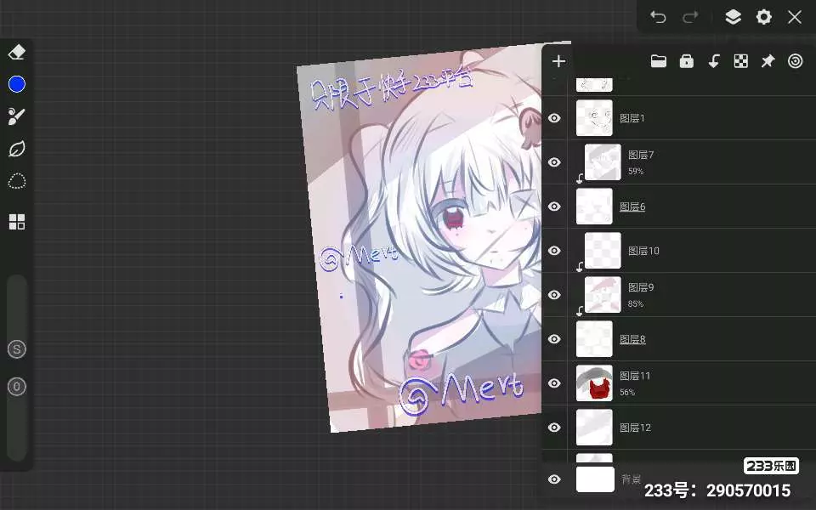Click the 56% opacity of 图层11
The image size is (816, 510).
tap(627, 393)
